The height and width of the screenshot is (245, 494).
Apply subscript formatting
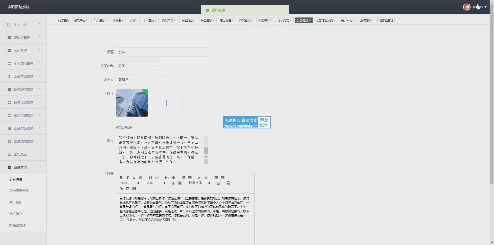200,178
